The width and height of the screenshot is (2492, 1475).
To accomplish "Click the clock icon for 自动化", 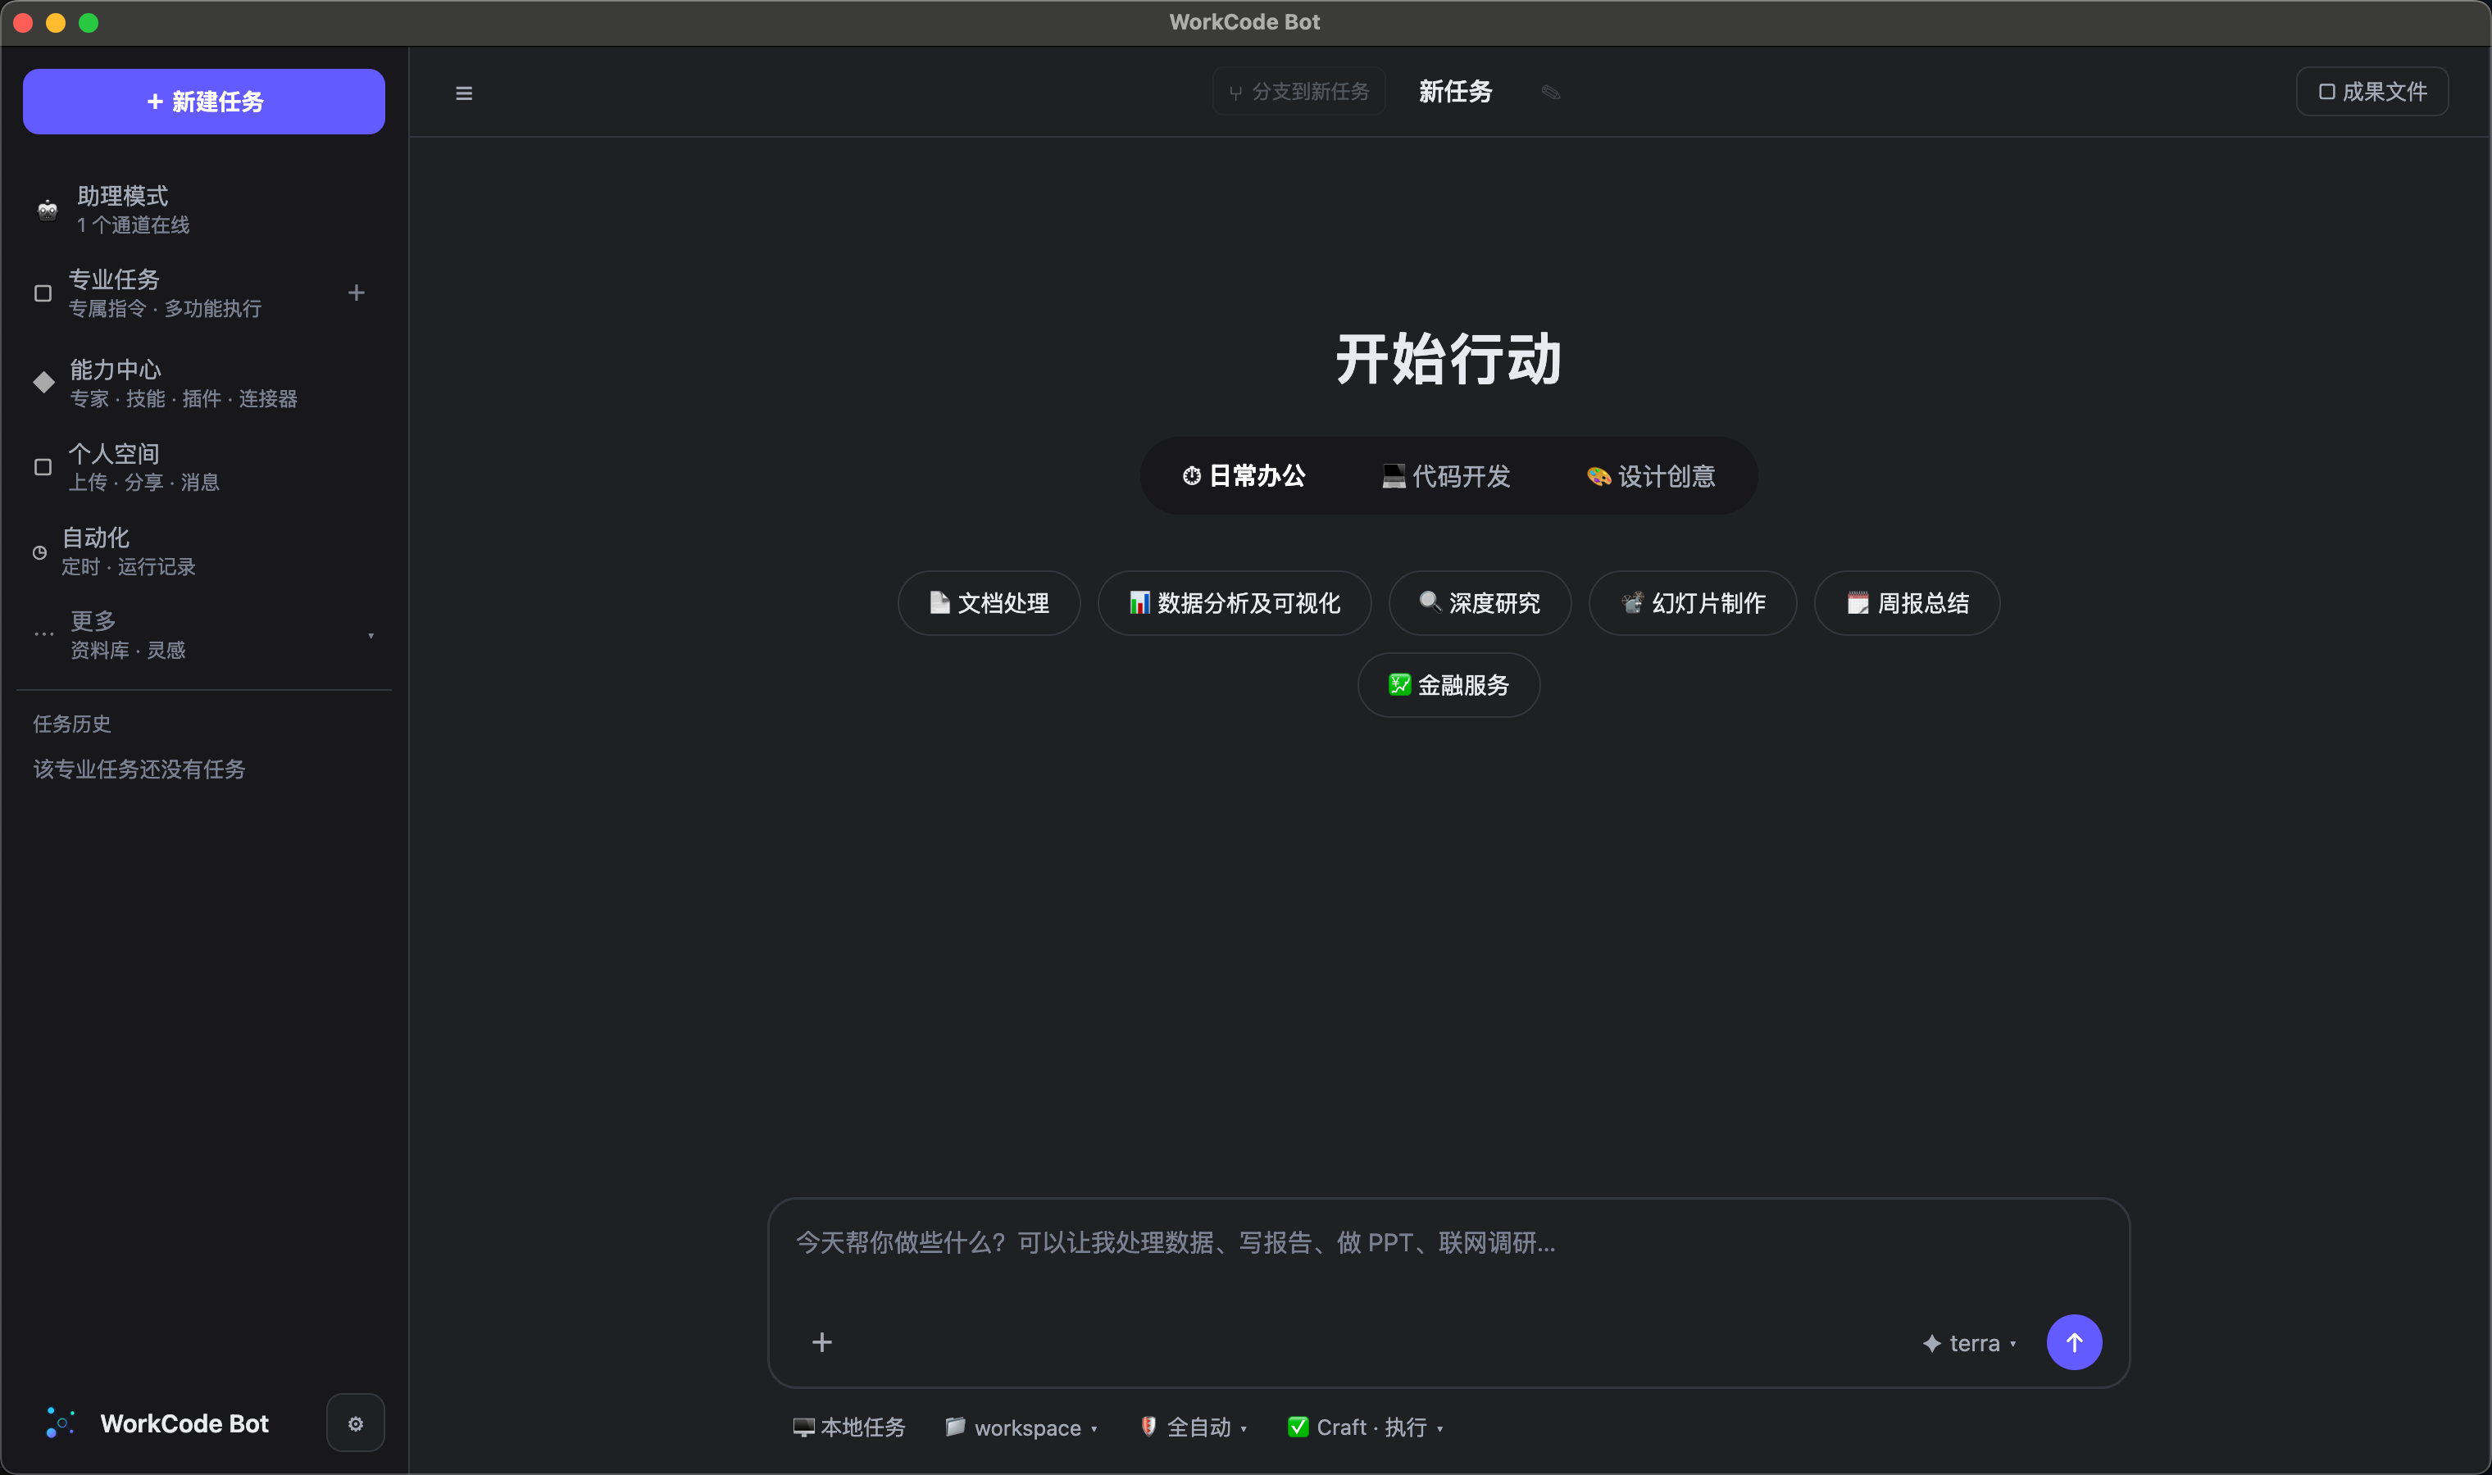I will (40, 551).
